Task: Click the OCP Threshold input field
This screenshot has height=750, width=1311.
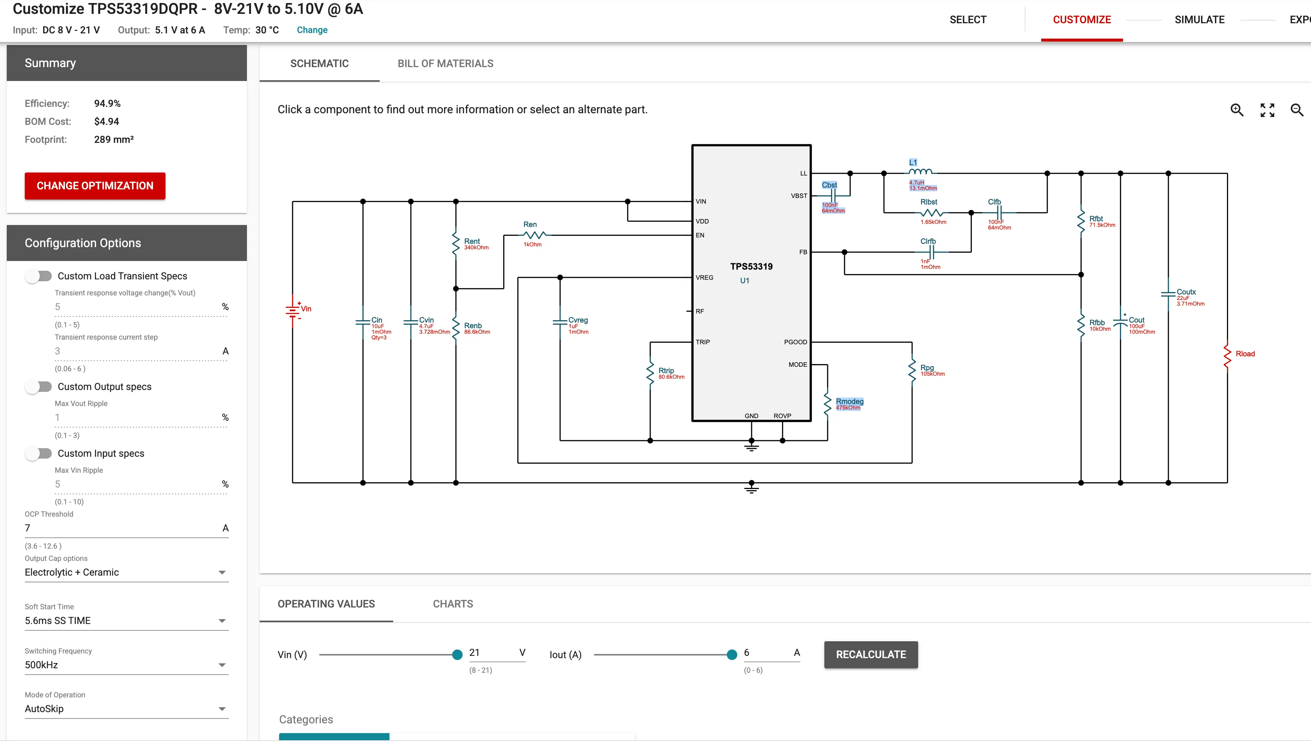Action: coord(126,528)
